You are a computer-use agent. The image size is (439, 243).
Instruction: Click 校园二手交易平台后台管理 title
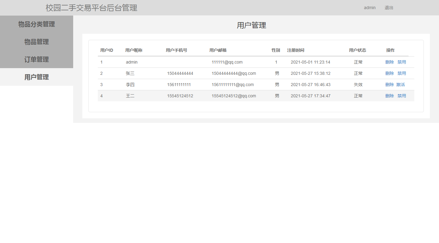pos(91,8)
